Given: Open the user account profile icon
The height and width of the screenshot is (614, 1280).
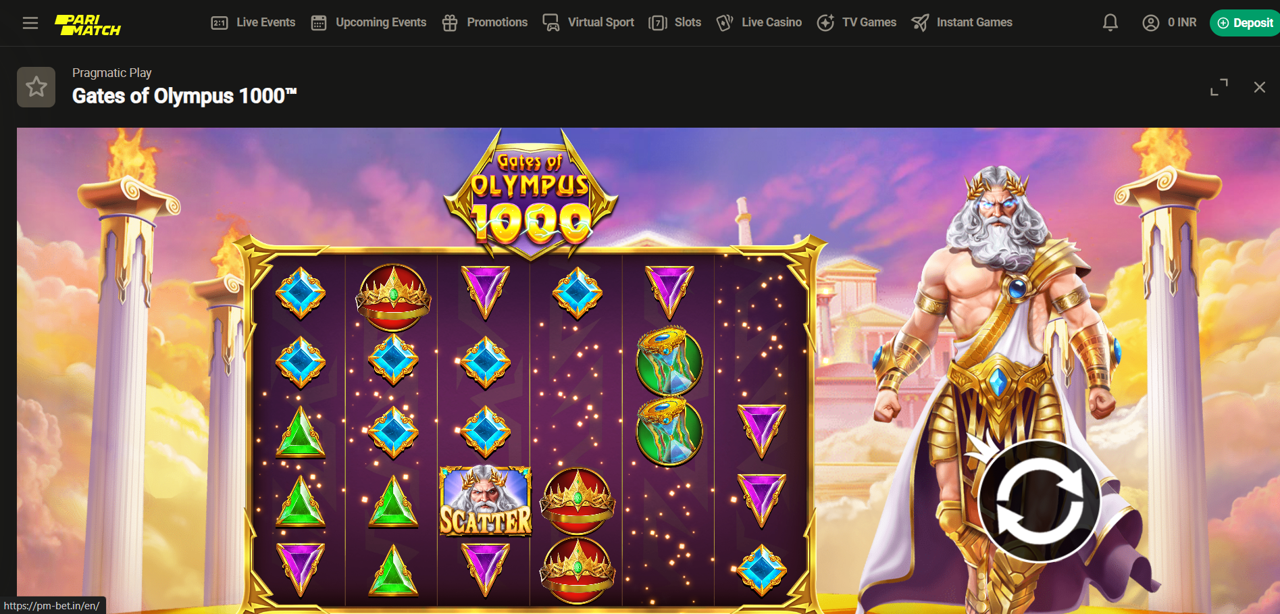Looking at the screenshot, I should (x=1151, y=23).
